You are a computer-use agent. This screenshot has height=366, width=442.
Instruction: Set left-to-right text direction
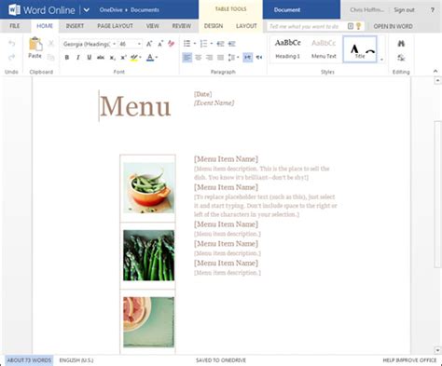pyautogui.click(x=248, y=58)
